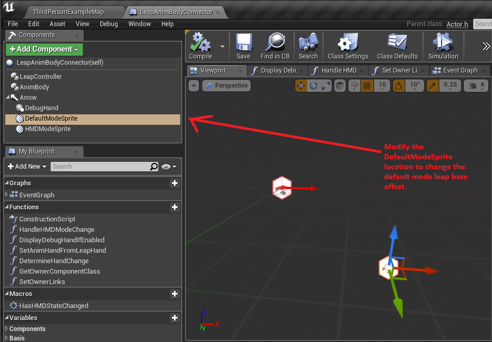Screen dimensions: 492x342
Task: Open SetAnimHandFromLeapHand function
Action: (63, 251)
